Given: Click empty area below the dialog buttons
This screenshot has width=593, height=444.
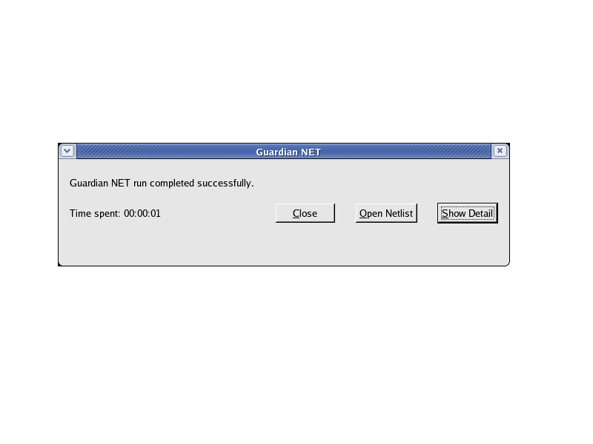Looking at the screenshot, I should coord(284,245).
